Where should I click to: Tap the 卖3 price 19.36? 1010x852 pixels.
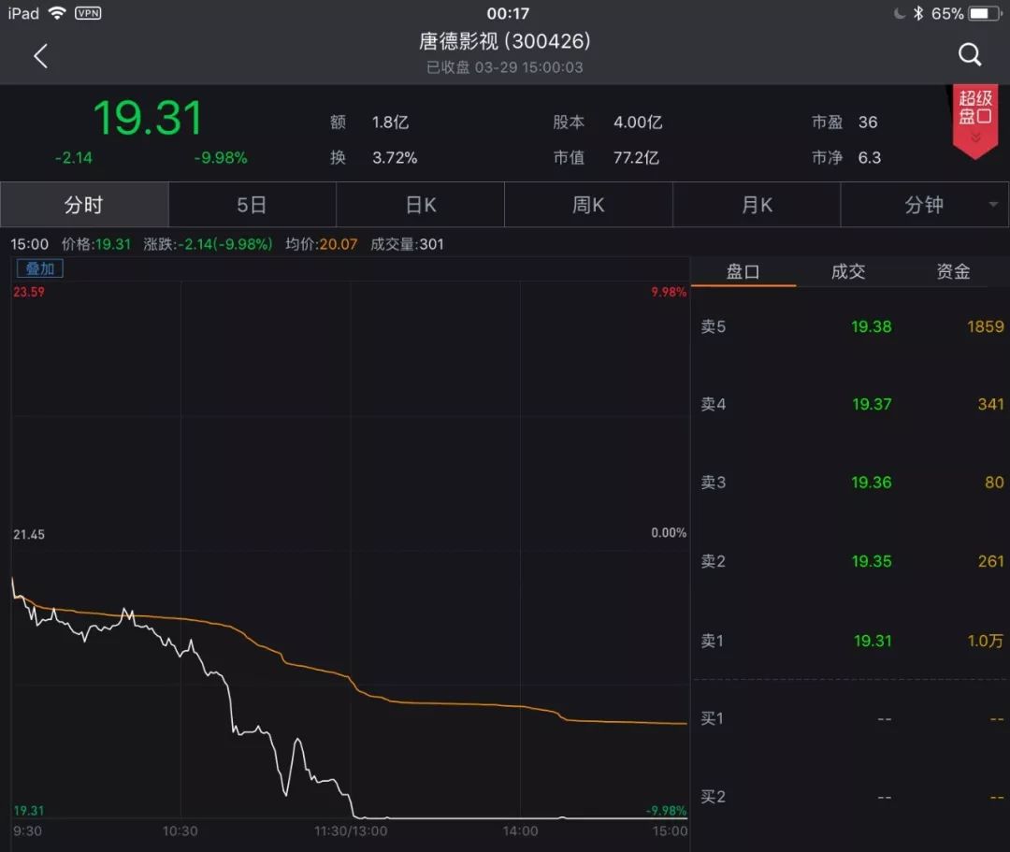point(872,483)
